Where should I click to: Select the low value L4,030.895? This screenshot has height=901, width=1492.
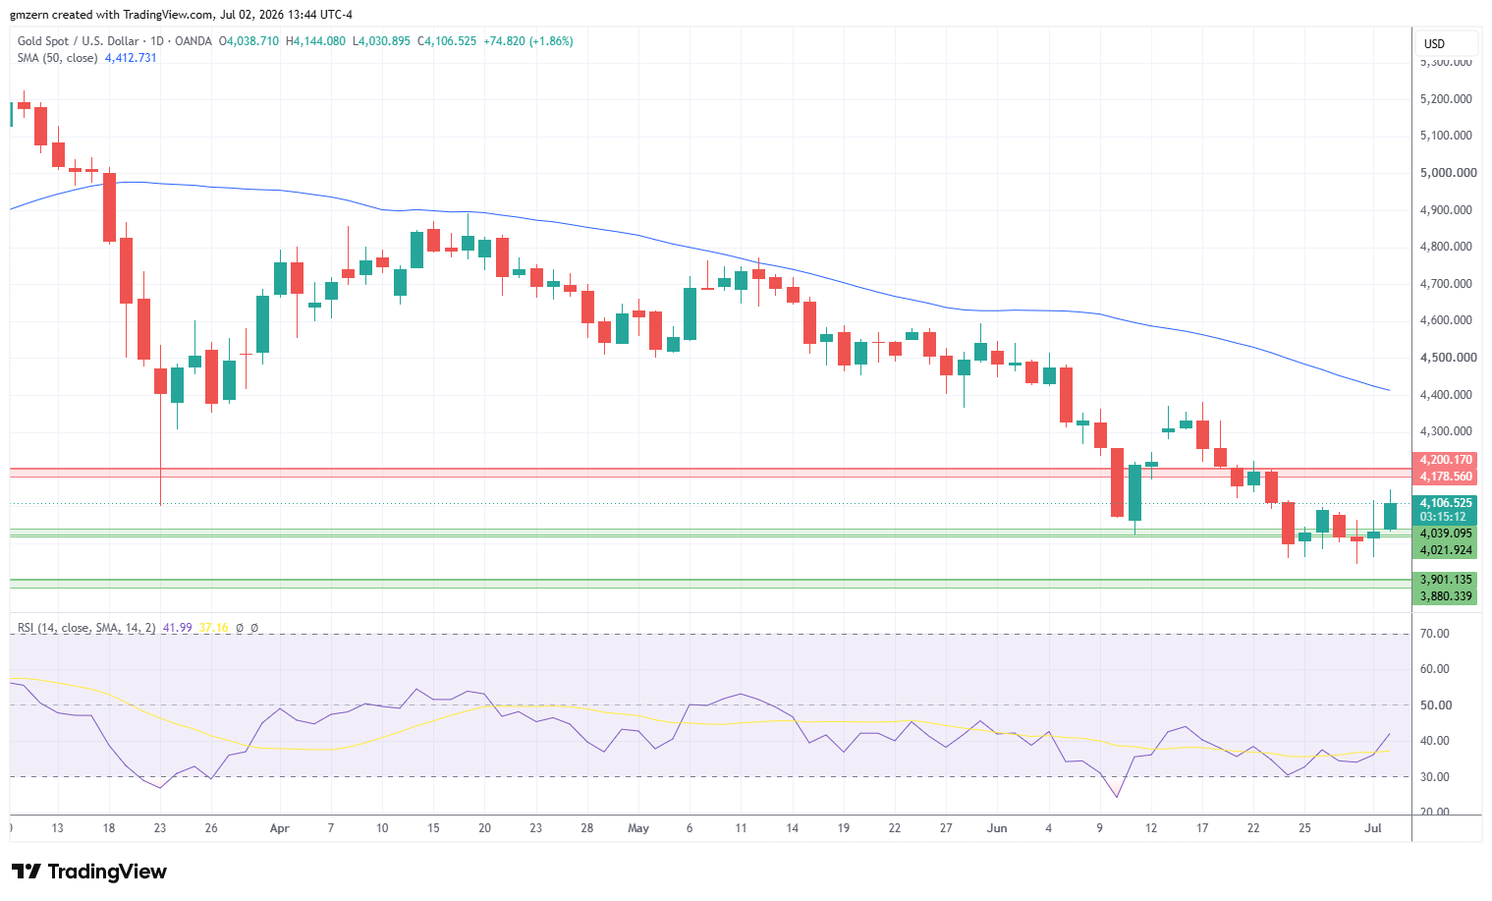click(381, 41)
